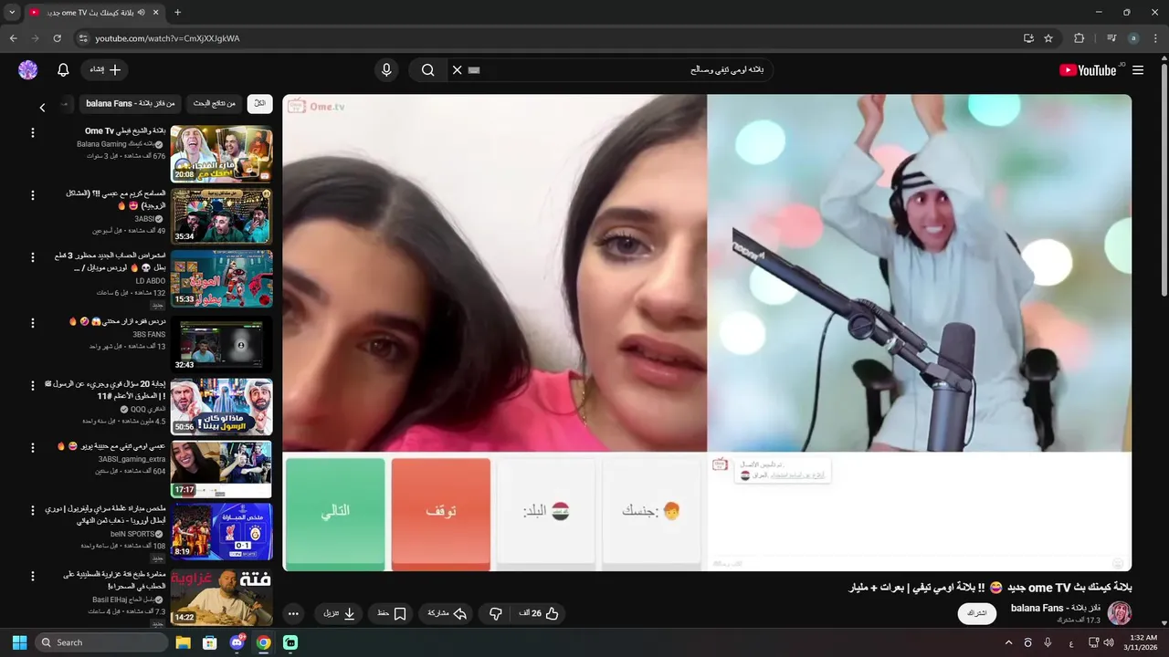Open Chrome extensions puzzle icon
The image size is (1169, 657).
click(x=1079, y=38)
